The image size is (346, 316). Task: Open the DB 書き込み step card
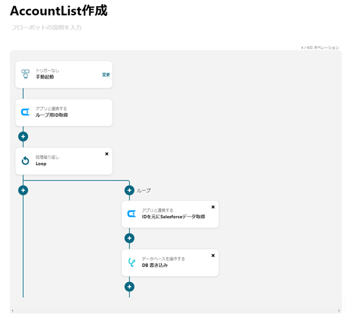click(170, 262)
